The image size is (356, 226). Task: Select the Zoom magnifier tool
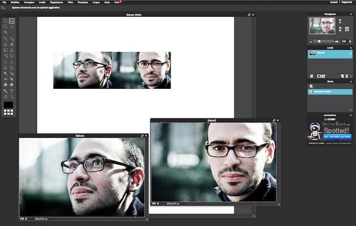tap(12, 97)
